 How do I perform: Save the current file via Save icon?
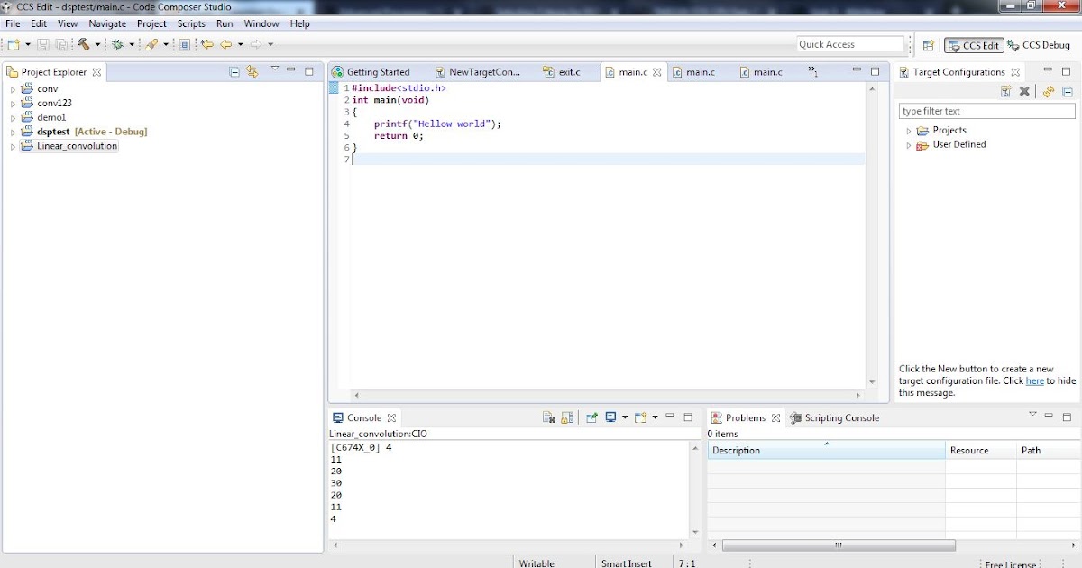click(x=43, y=44)
